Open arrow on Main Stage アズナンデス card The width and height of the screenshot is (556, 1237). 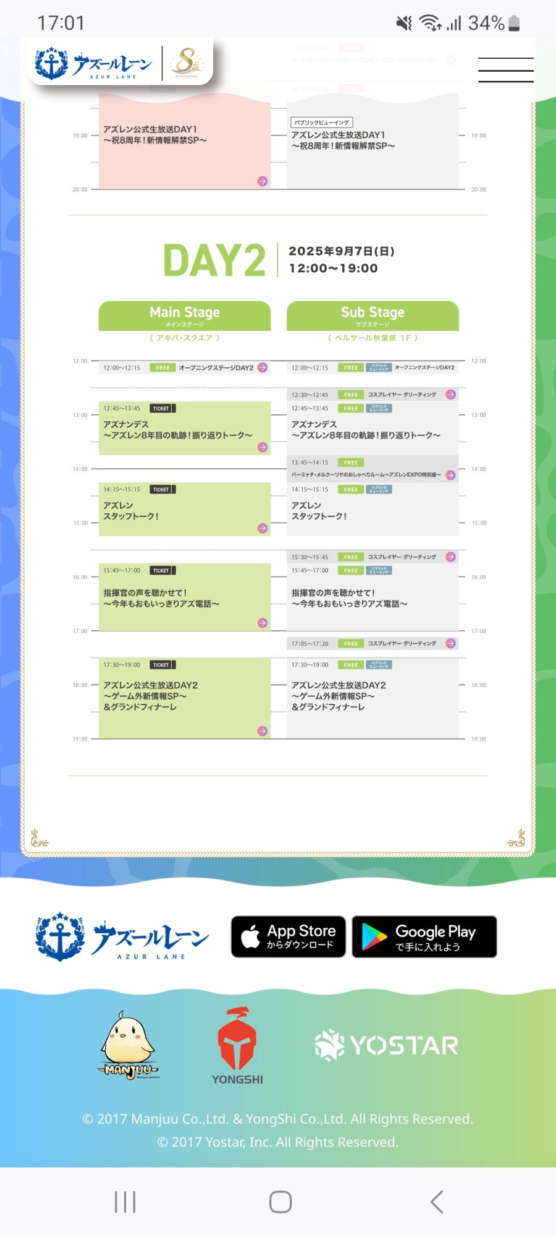[263, 447]
